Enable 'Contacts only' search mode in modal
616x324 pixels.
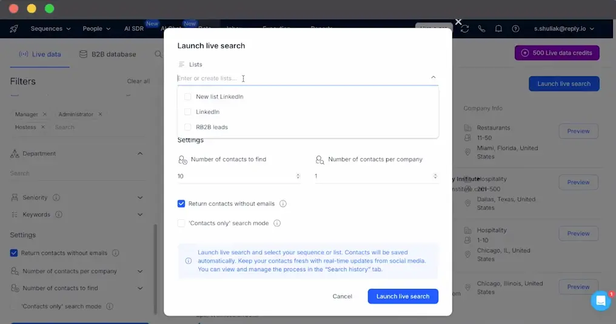181,223
